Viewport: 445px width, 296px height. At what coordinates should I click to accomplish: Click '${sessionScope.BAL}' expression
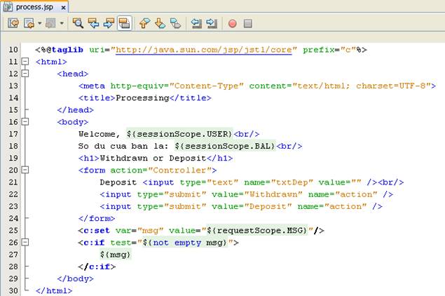(225, 146)
